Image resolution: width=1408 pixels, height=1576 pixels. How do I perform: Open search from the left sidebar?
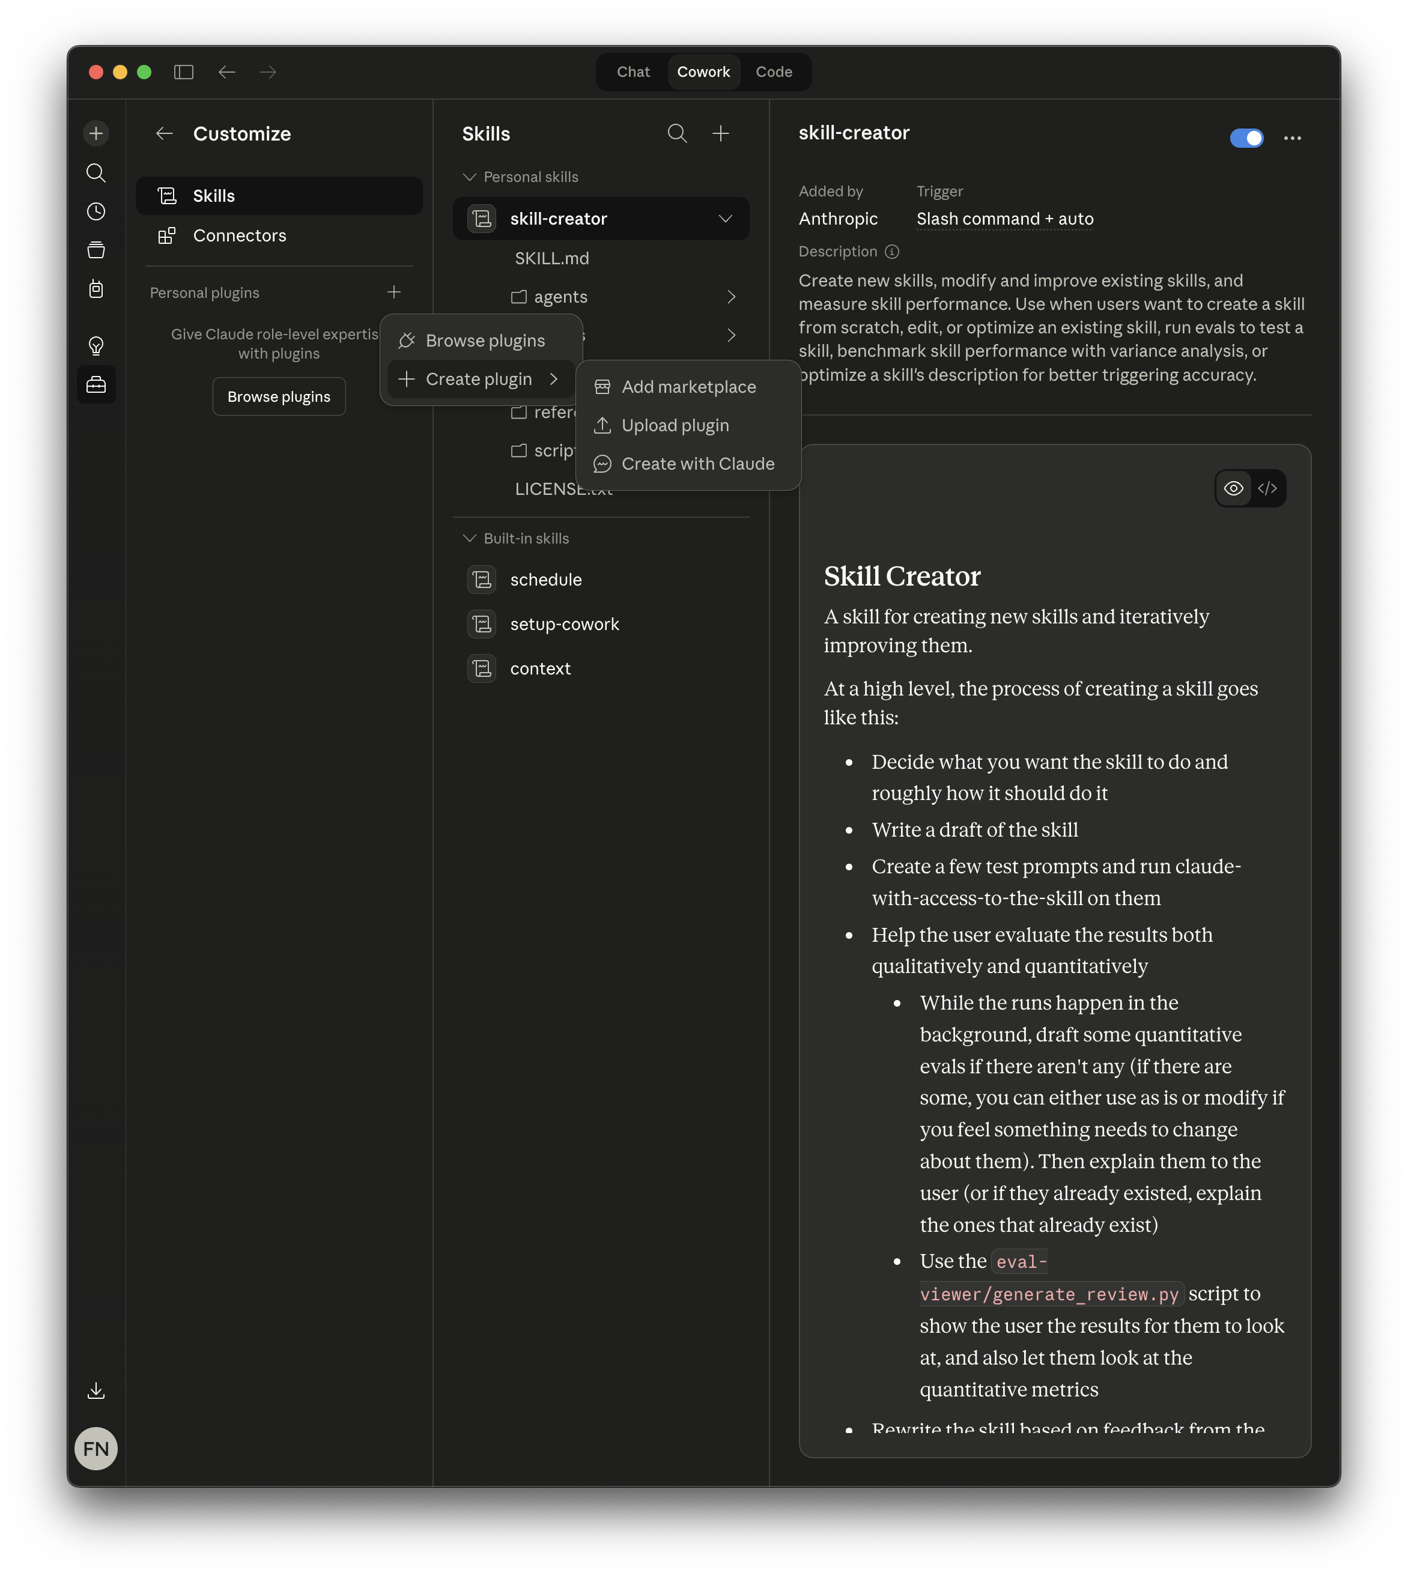point(96,174)
